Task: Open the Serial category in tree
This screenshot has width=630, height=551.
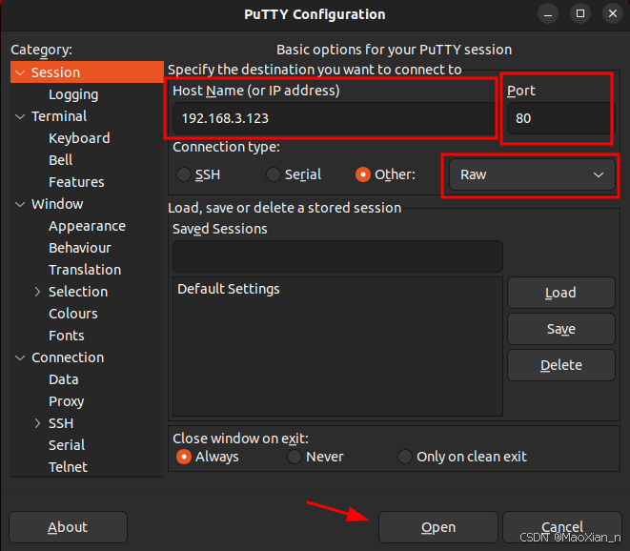Action: coord(67,445)
